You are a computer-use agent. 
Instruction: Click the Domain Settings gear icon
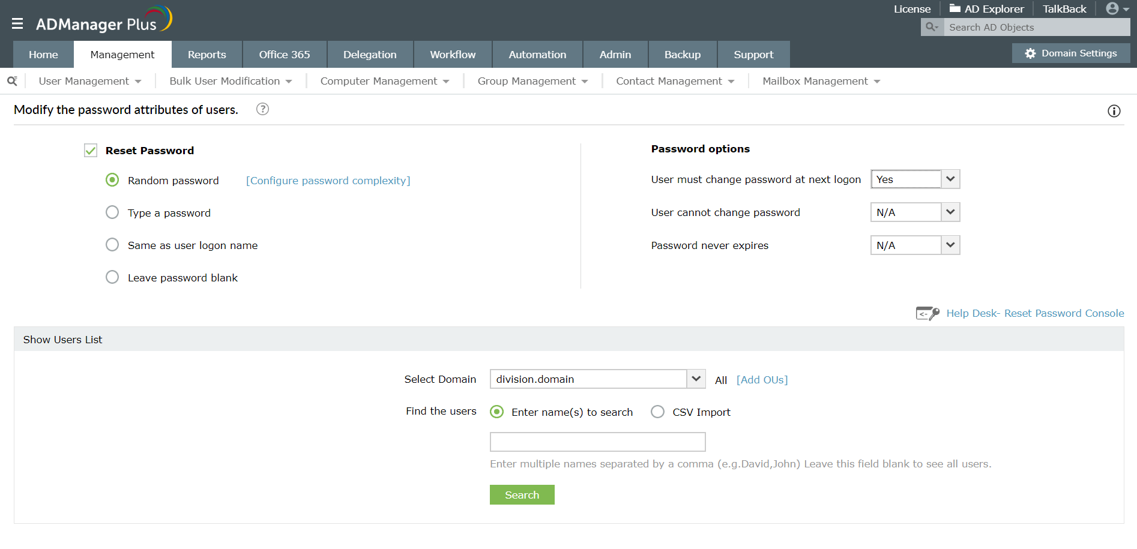(1030, 53)
